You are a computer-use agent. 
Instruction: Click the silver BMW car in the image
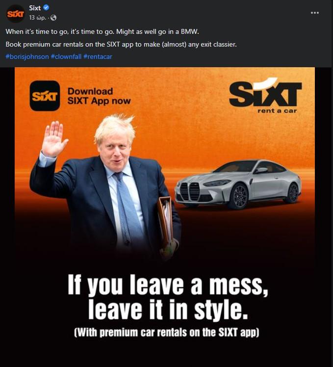coord(238,184)
